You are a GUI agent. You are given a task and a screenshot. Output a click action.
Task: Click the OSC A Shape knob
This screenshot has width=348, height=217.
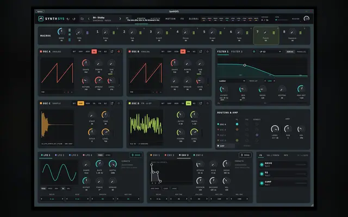click(86, 63)
